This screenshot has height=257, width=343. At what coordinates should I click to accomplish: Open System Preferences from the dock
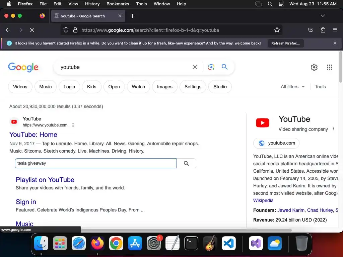coord(153,243)
